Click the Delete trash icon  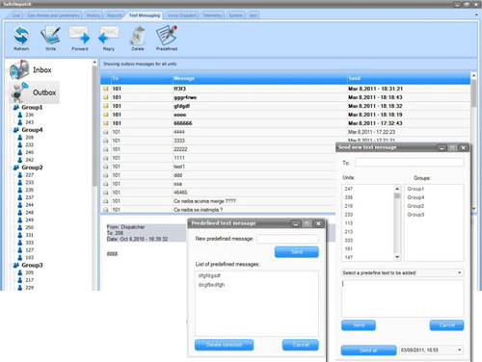(138, 36)
